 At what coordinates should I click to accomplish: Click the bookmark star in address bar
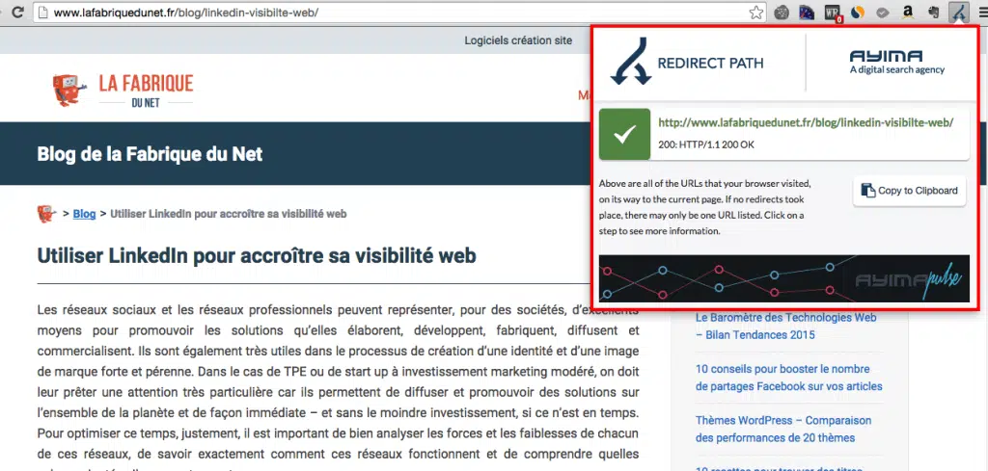pos(757,13)
